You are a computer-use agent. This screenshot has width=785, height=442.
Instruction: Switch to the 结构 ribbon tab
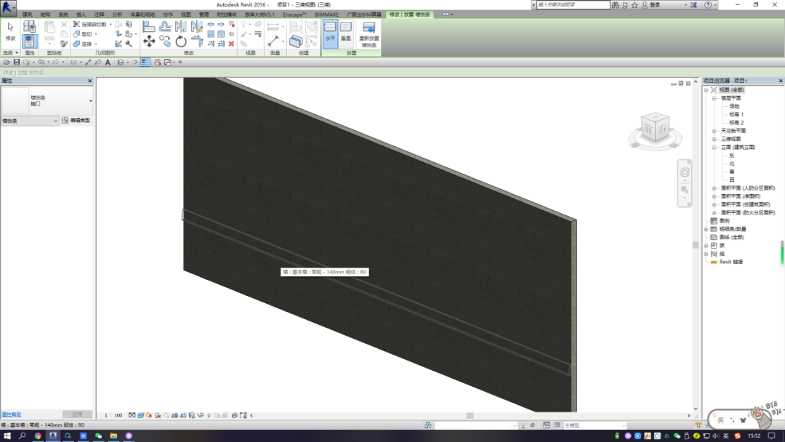45,15
